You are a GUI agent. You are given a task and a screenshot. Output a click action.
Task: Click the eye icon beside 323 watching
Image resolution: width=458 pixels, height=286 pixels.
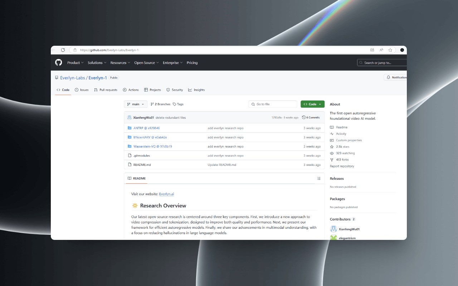332,153
